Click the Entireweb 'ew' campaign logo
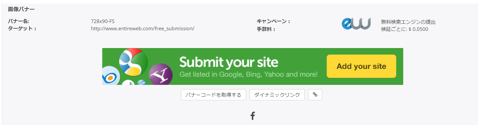This screenshot has height=125, width=478. (356, 24)
